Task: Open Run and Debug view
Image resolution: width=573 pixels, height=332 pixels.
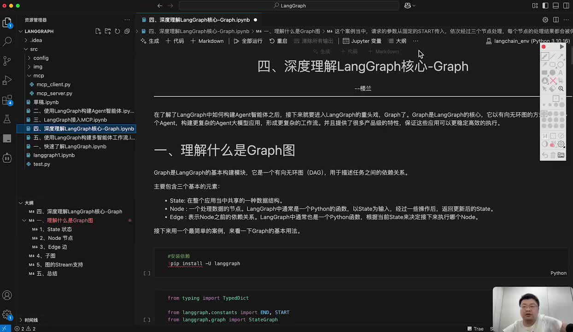Action: 7,80
